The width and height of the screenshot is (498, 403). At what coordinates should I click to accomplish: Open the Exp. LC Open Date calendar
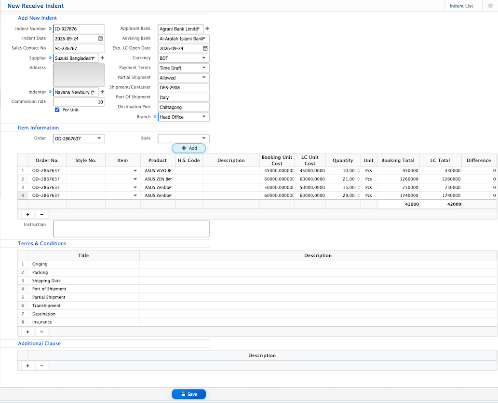(205, 48)
